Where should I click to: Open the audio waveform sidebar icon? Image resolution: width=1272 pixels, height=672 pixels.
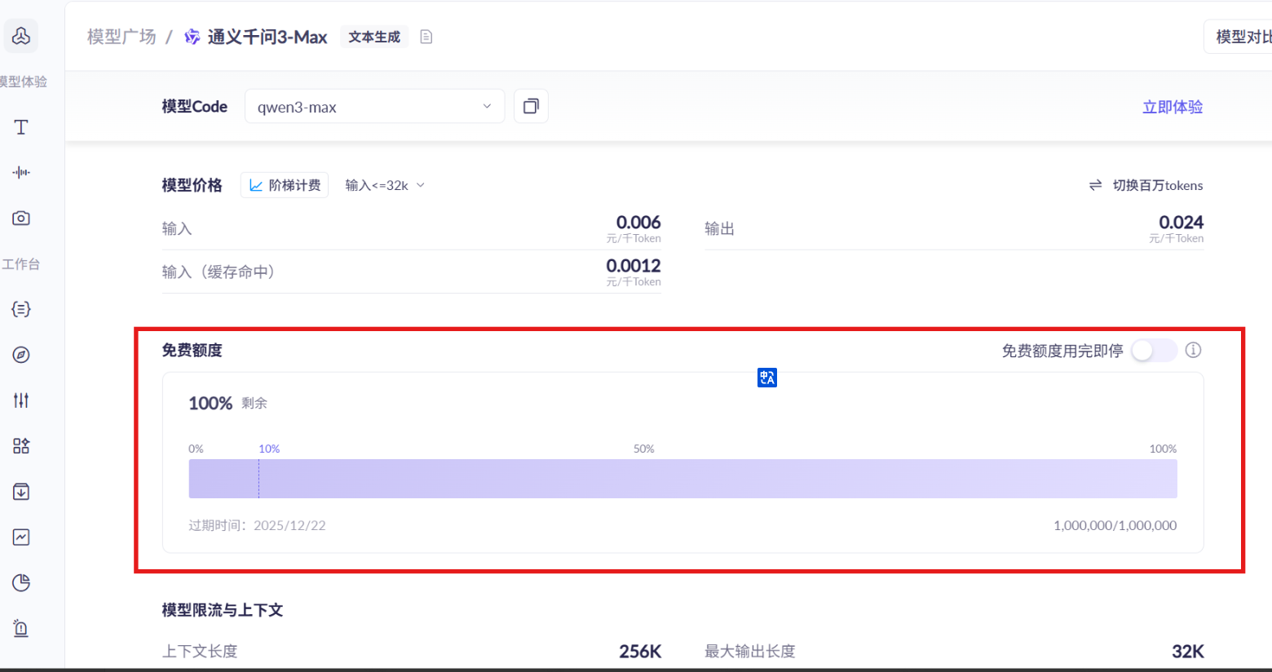[21, 172]
